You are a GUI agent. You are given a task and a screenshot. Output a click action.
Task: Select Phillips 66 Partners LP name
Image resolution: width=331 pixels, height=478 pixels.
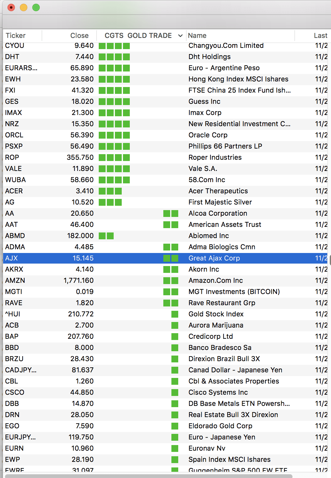pos(225,146)
